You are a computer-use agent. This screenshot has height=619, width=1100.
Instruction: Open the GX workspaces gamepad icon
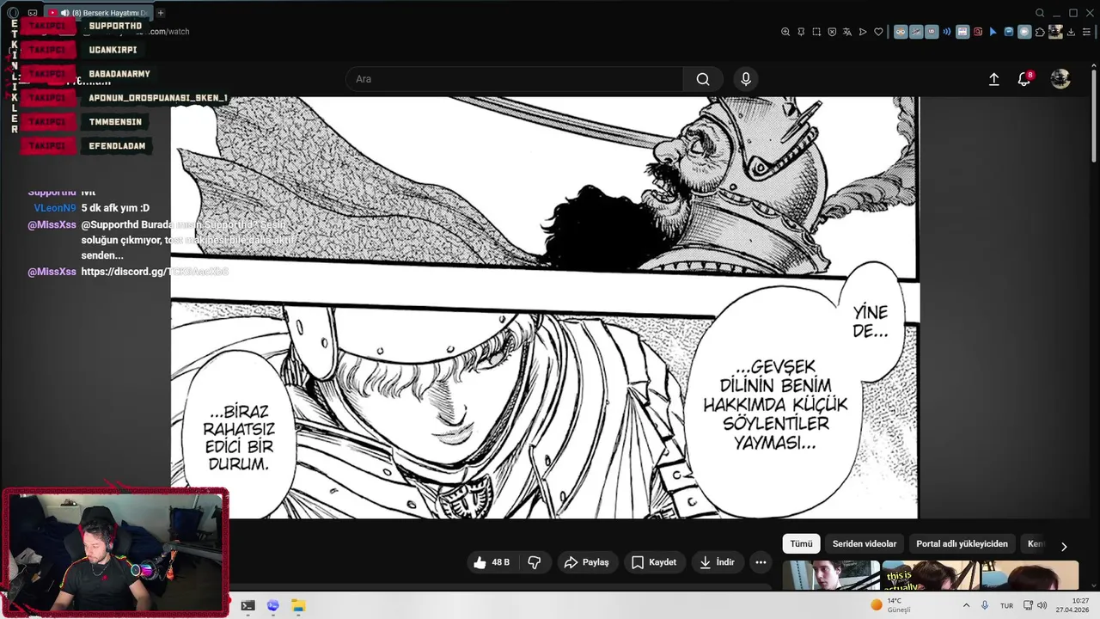33,13
